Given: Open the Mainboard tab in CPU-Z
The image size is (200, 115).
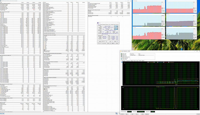Looking at the screenshot, I should [104, 24].
